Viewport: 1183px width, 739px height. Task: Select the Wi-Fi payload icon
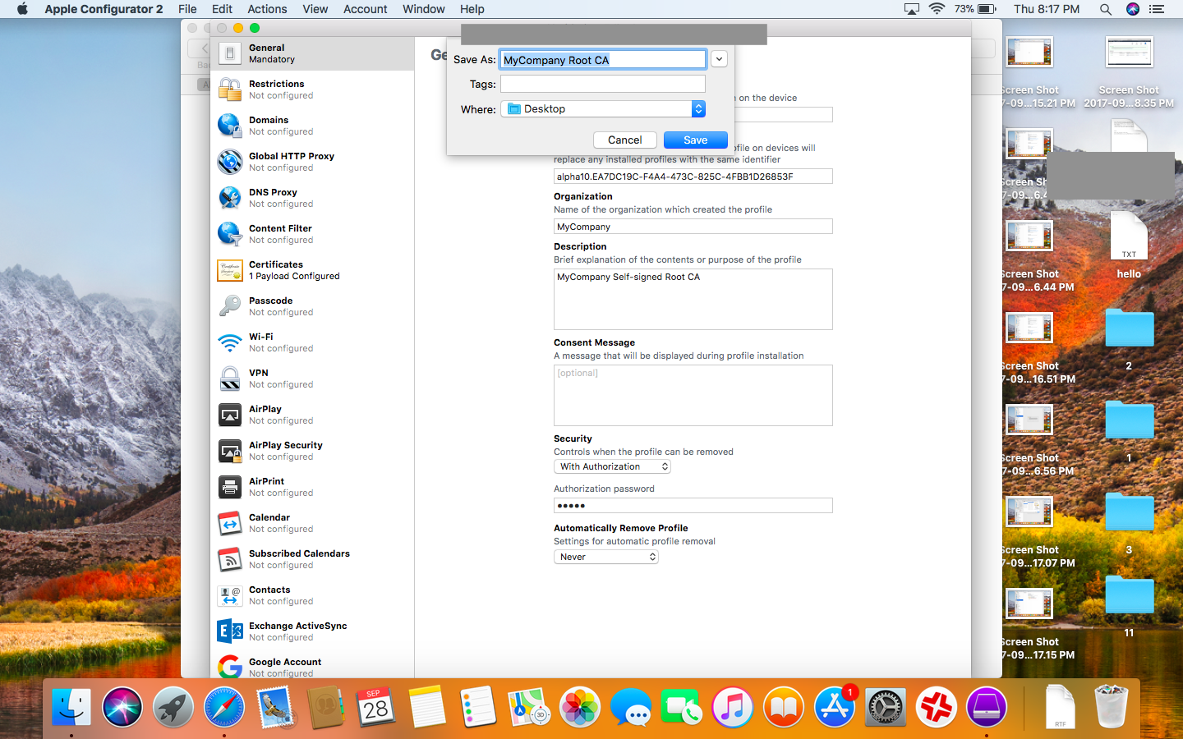click(230, 342)
